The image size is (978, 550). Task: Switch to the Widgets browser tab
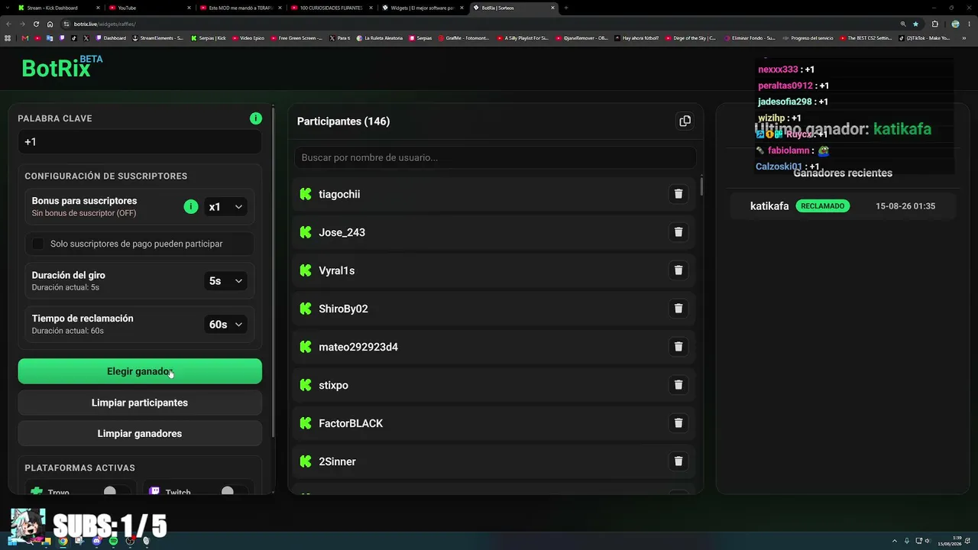[422, 8]
